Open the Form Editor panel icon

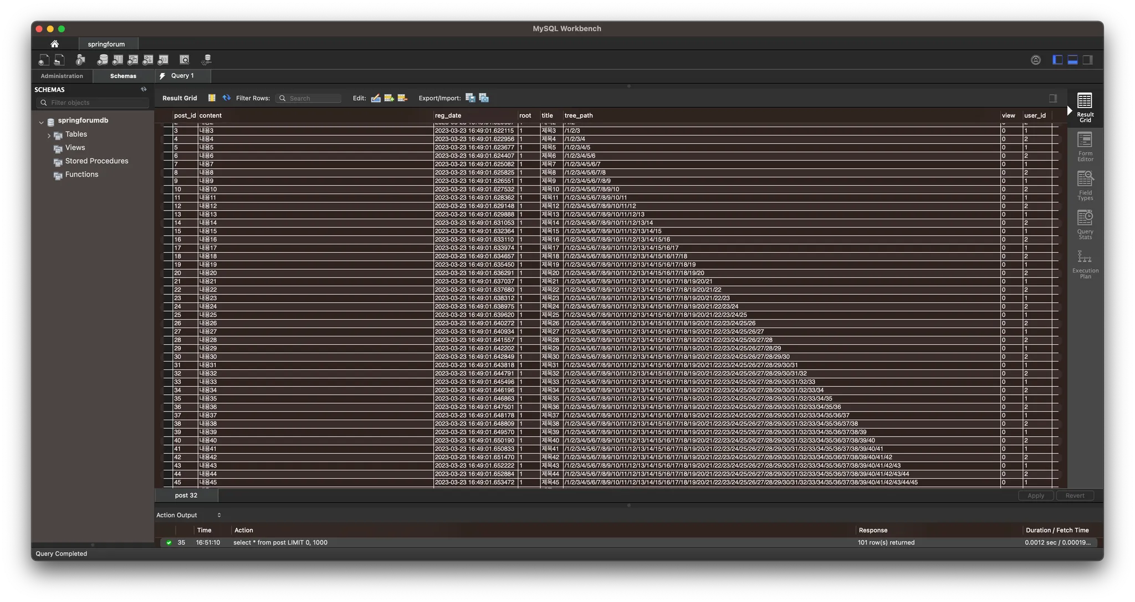point(1085,147)
